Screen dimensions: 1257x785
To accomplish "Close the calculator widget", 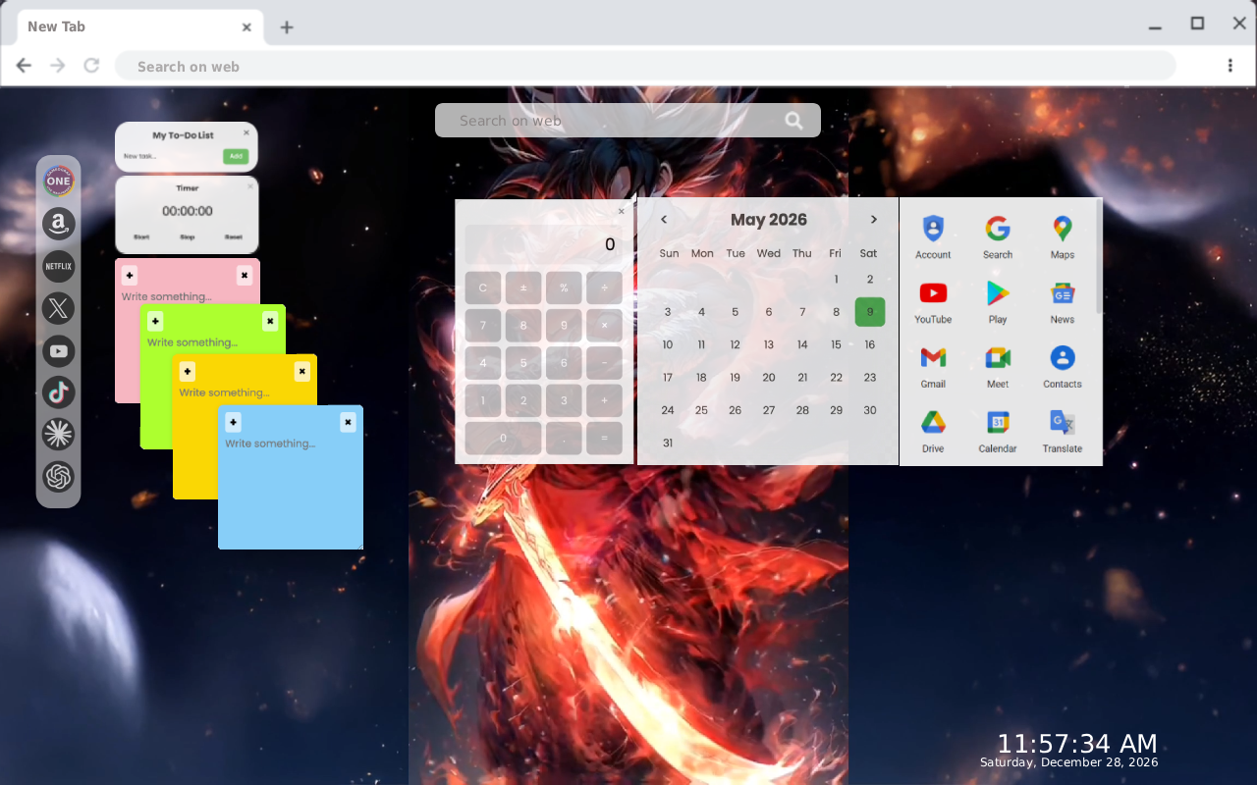I will [621, 211].
